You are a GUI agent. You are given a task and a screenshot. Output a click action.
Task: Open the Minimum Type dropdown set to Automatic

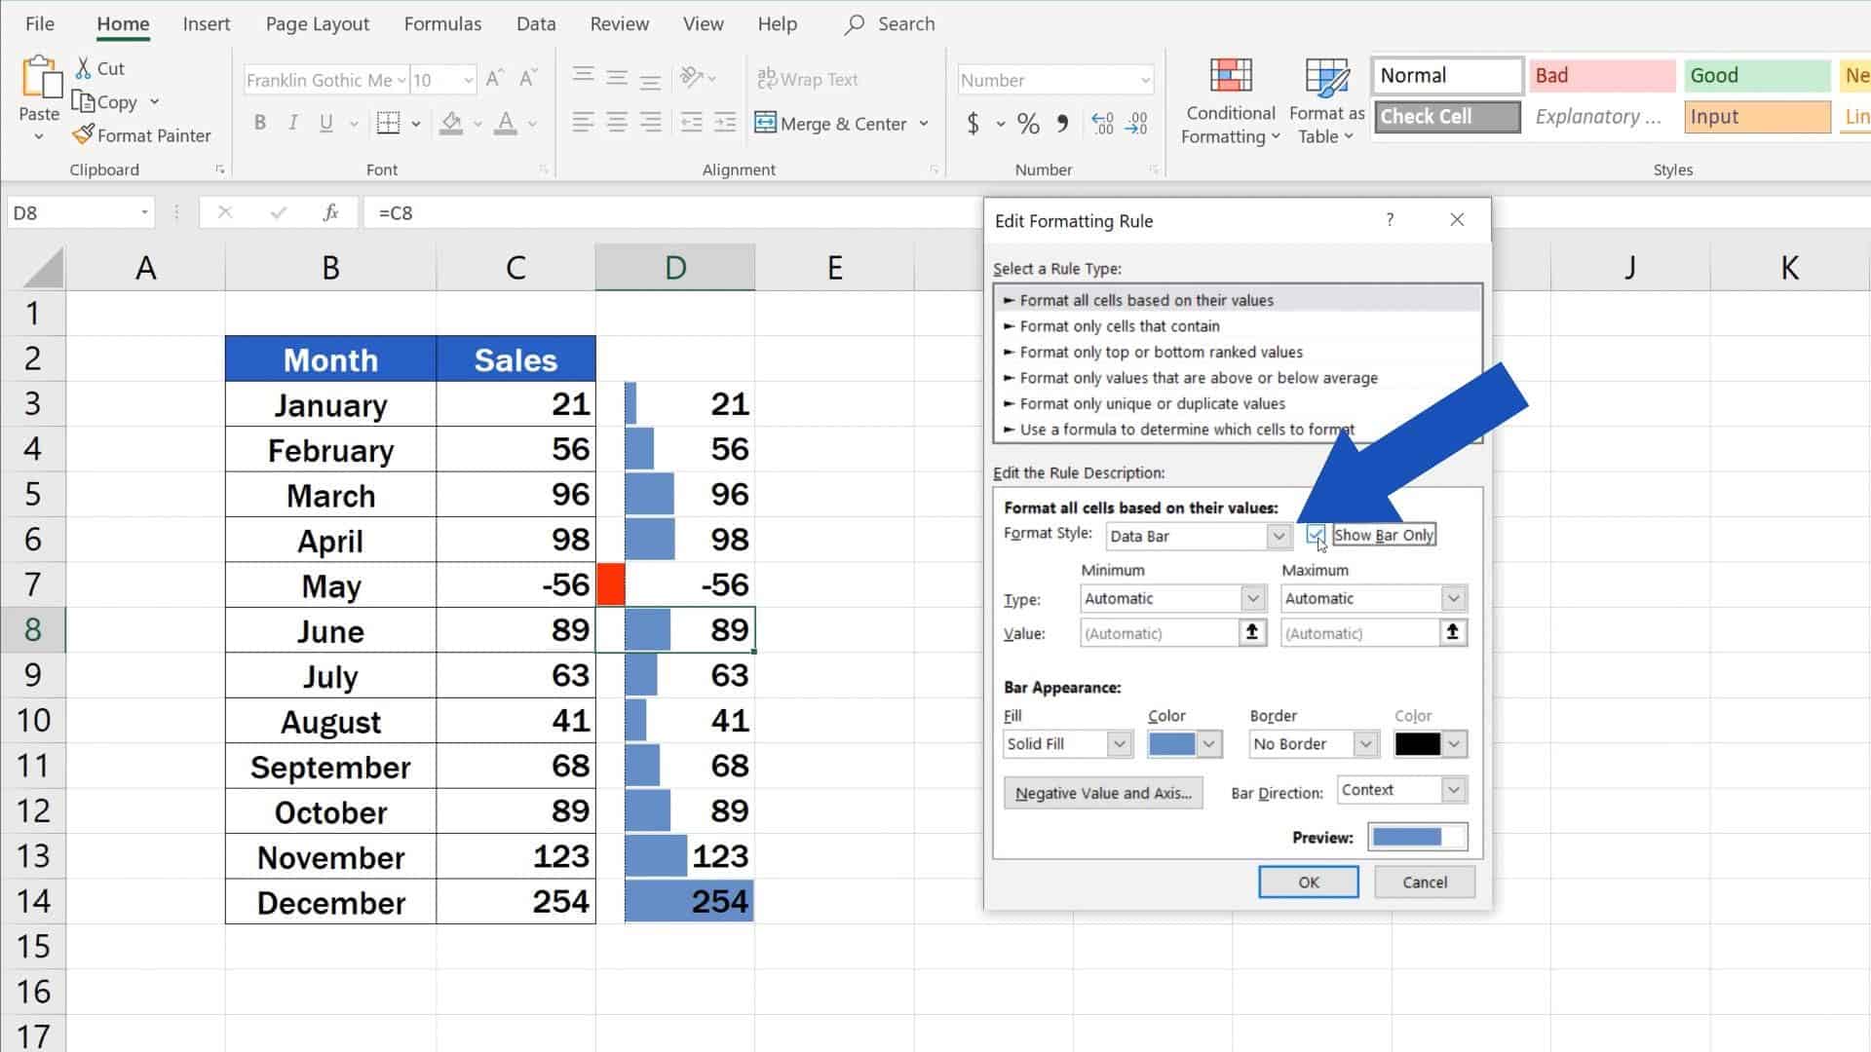point(1253,598)
